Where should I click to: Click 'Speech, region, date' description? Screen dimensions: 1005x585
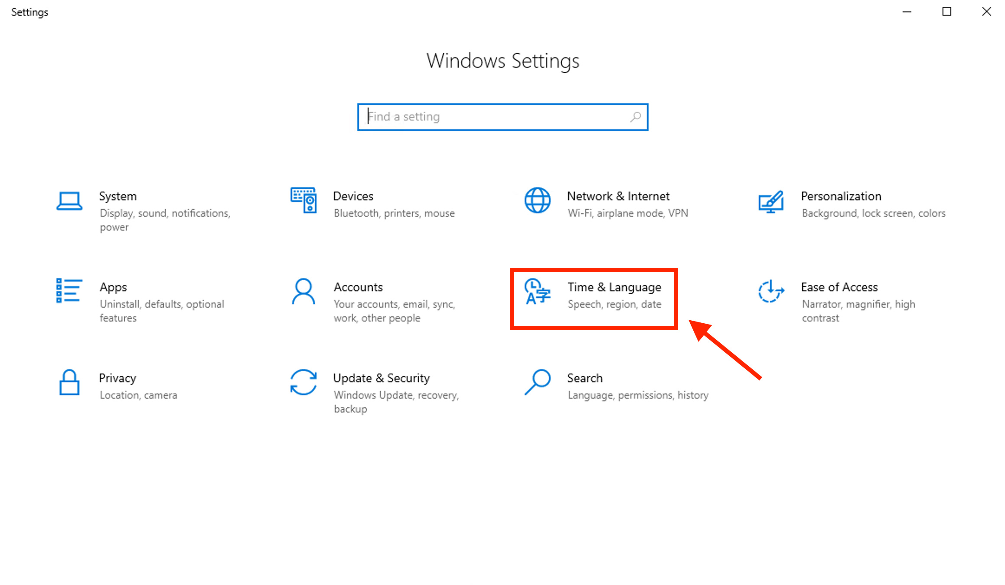[x=614, y=304]
